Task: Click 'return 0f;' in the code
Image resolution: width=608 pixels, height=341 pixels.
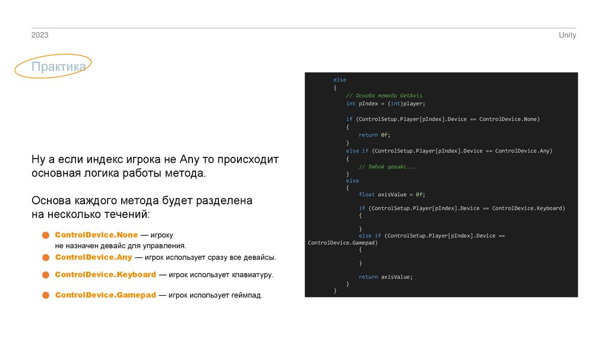Action: [374, 135]
